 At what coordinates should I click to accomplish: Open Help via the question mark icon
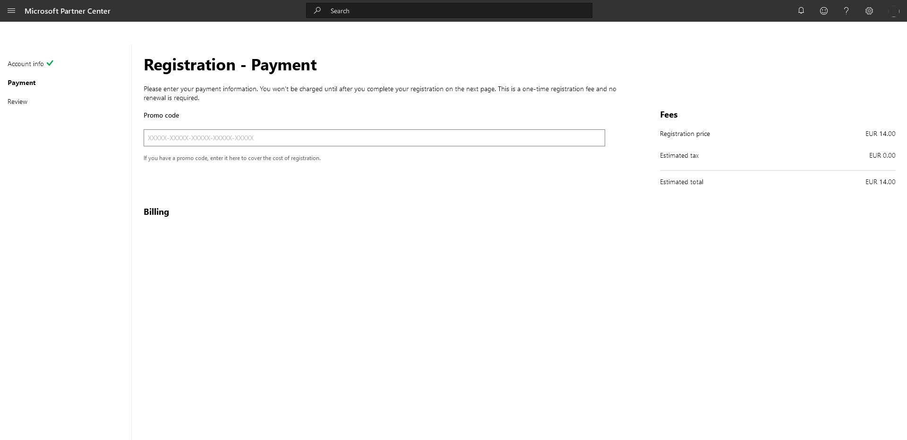tap(846, 10)
